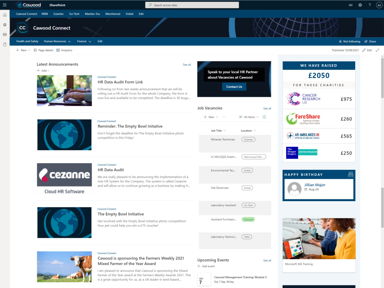This screenshot has height=288, width=384.
Task: Open SharePoint Settings gear icon
Action: 360,5
